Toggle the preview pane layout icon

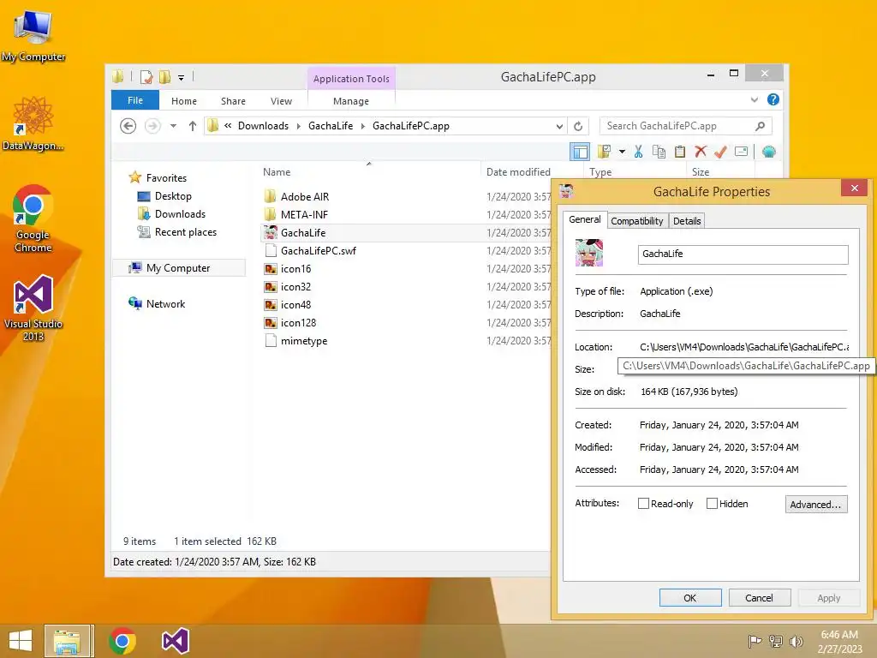(x=580, y=152)
